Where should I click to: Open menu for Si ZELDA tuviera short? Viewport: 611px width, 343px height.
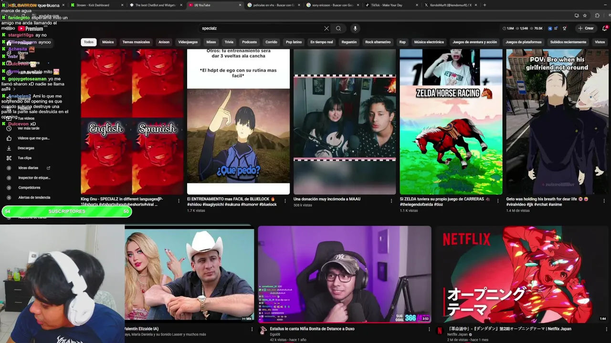coord(498,201)
